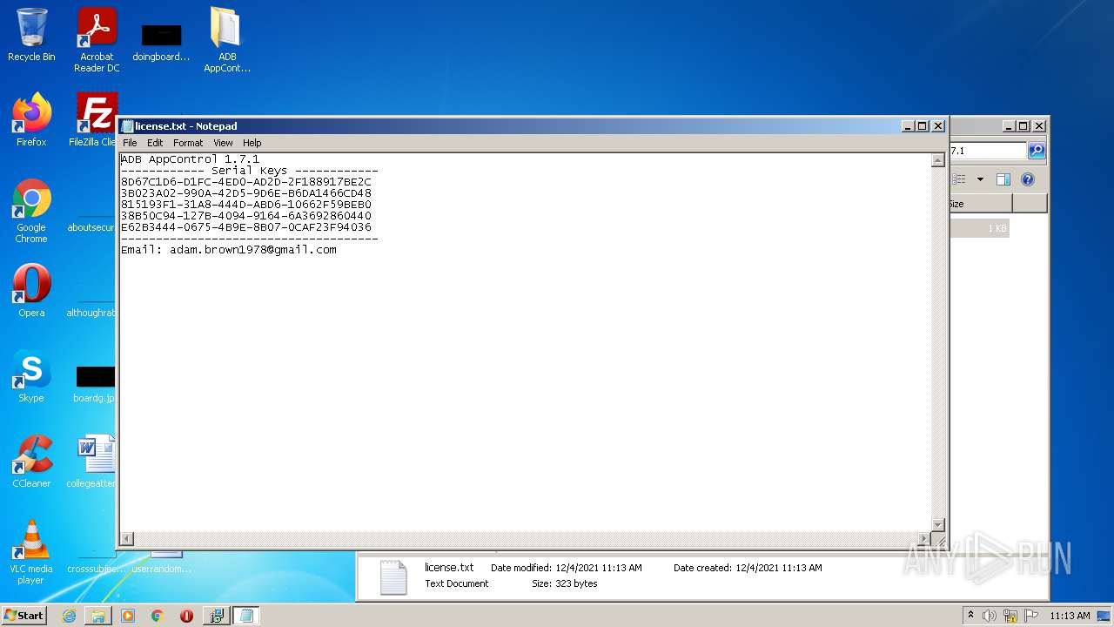Open Windows Explorer taskbar button
This screenshot has width=1114, height=627.
pyautogui.click(x=98, y=616)
